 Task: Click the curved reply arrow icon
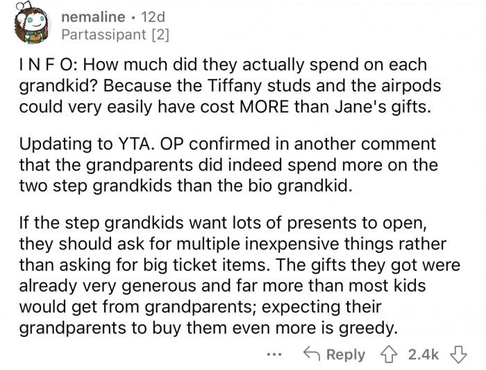tap(312, 354)
